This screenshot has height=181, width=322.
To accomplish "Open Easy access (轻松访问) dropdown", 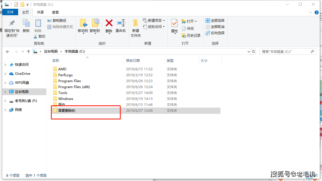I will tap(154, 27).
